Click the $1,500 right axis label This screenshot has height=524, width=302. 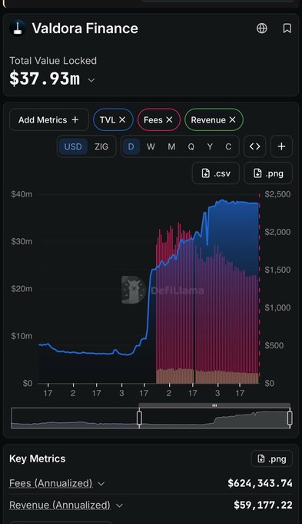(277, 270)
